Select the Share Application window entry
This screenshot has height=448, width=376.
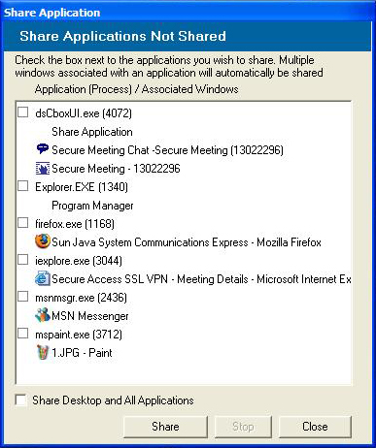point(92,132)
